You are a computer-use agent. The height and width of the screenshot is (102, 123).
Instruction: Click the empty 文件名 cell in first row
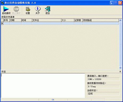point(47,23)
